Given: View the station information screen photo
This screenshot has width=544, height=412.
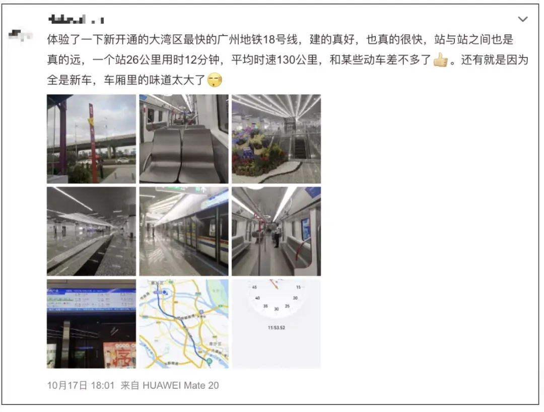Looking at the screenshot, I should point(91,324).
